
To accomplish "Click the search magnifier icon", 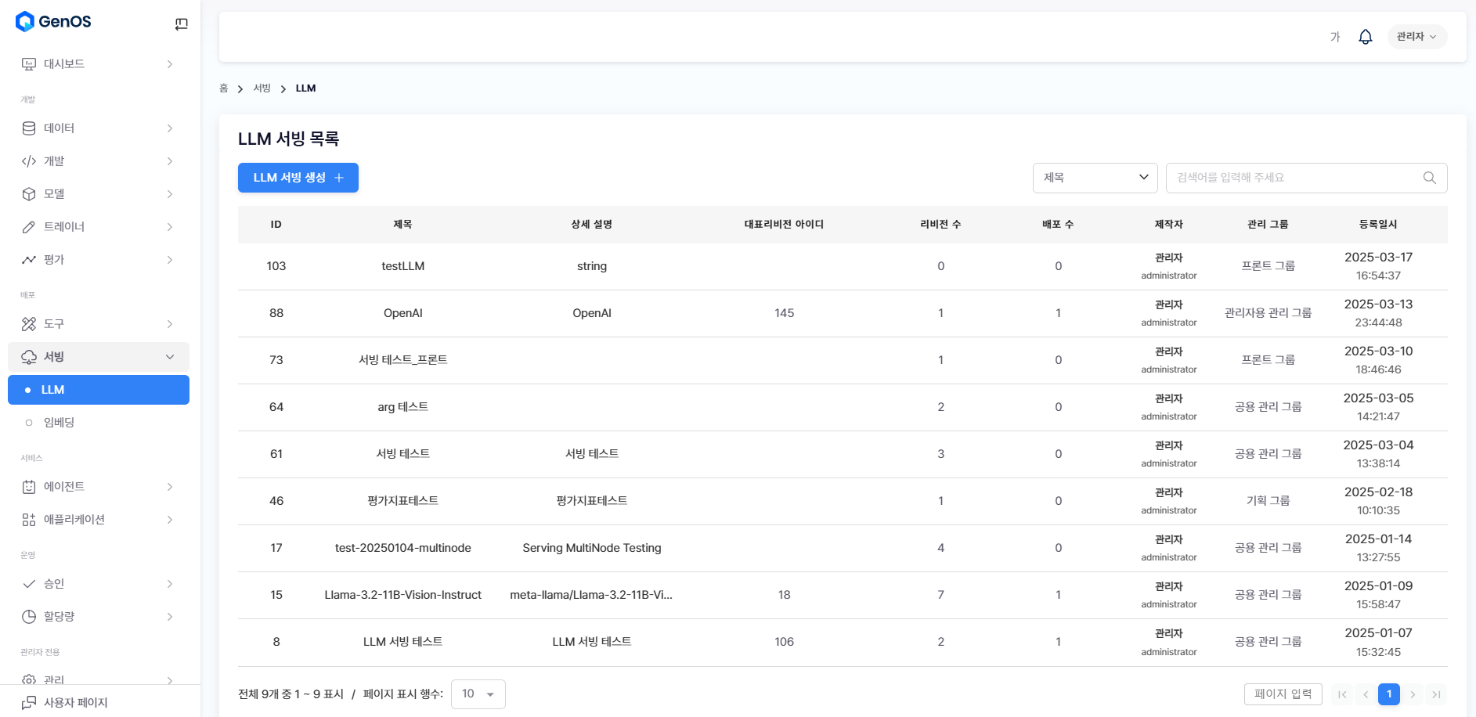I will pyautogui.click(x=1429, y=178).
